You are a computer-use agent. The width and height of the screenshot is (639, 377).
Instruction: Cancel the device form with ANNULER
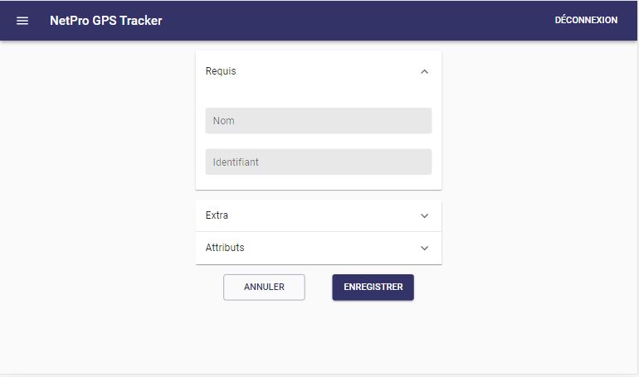click(264, 288)
